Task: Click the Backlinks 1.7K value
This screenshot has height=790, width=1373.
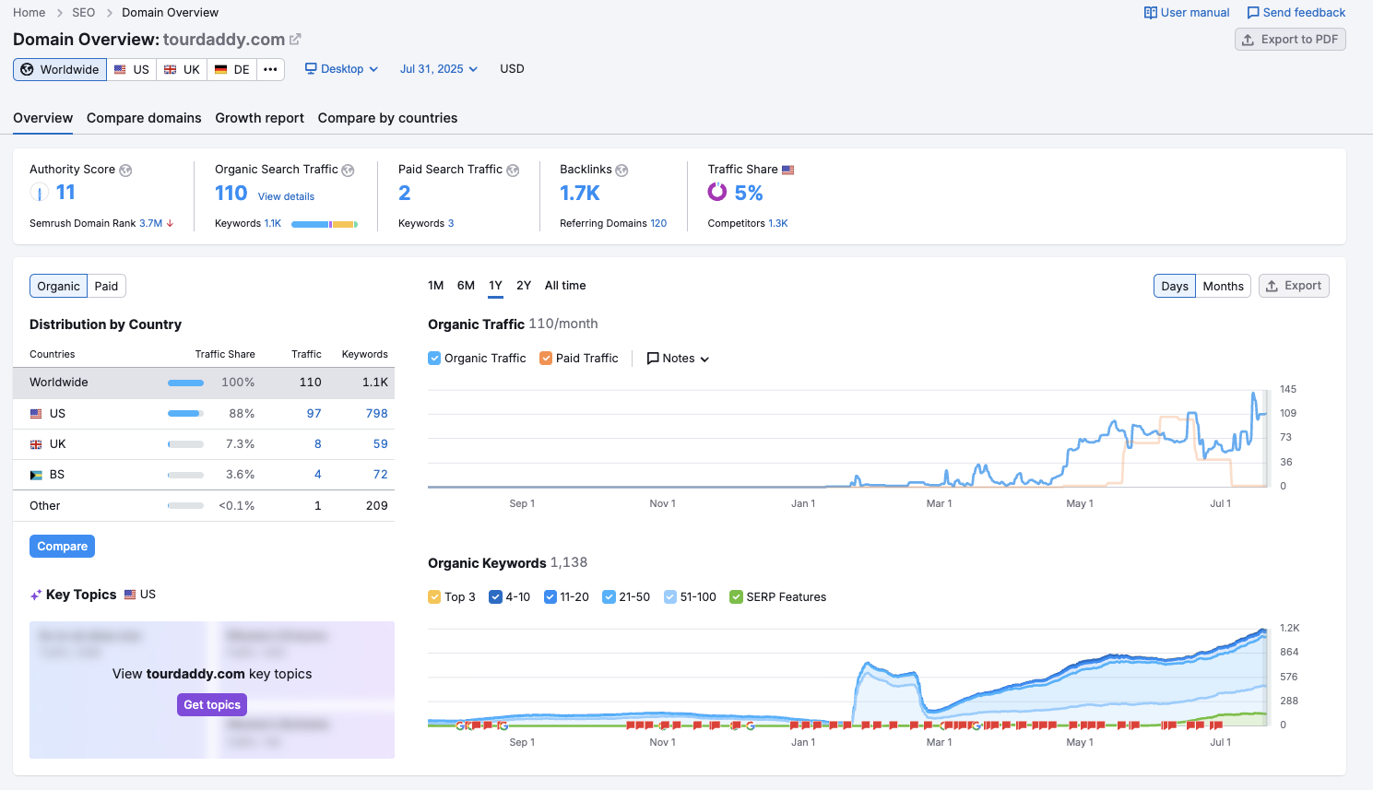Action: pyautogui.click(x=580, y=193)
